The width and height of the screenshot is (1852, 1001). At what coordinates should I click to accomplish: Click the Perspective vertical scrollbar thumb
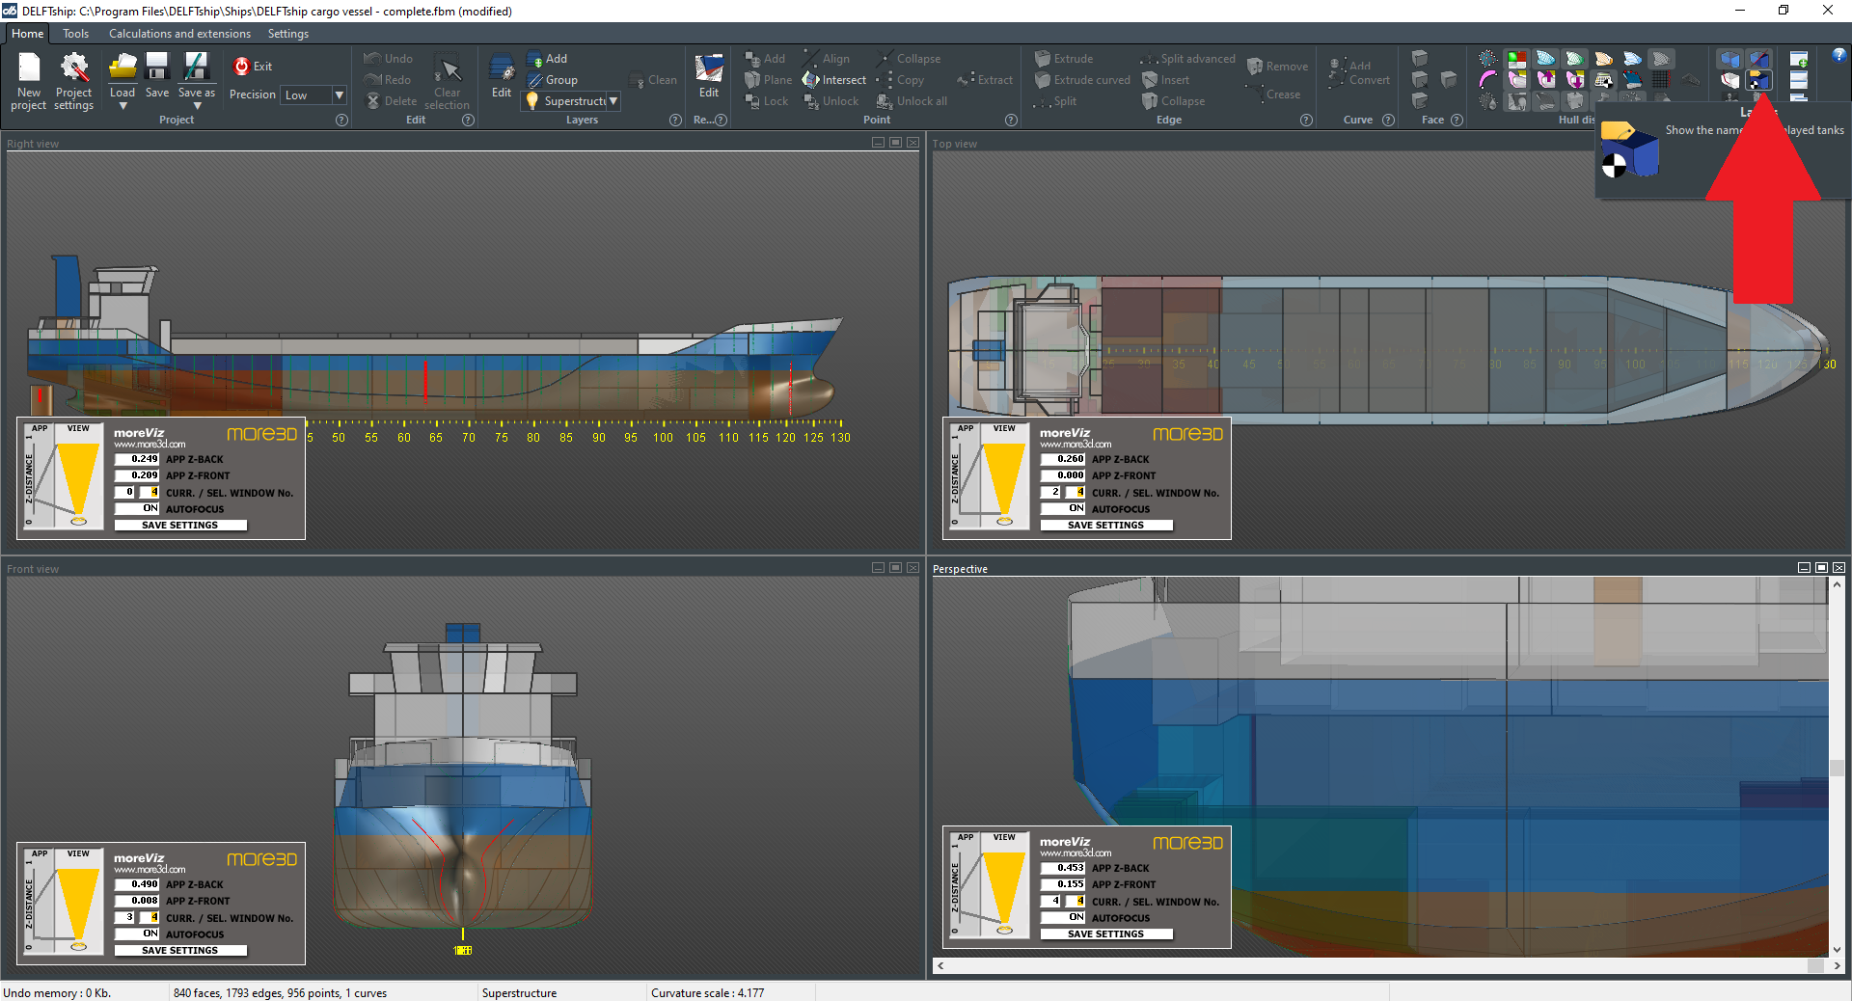click(1836, 769)
